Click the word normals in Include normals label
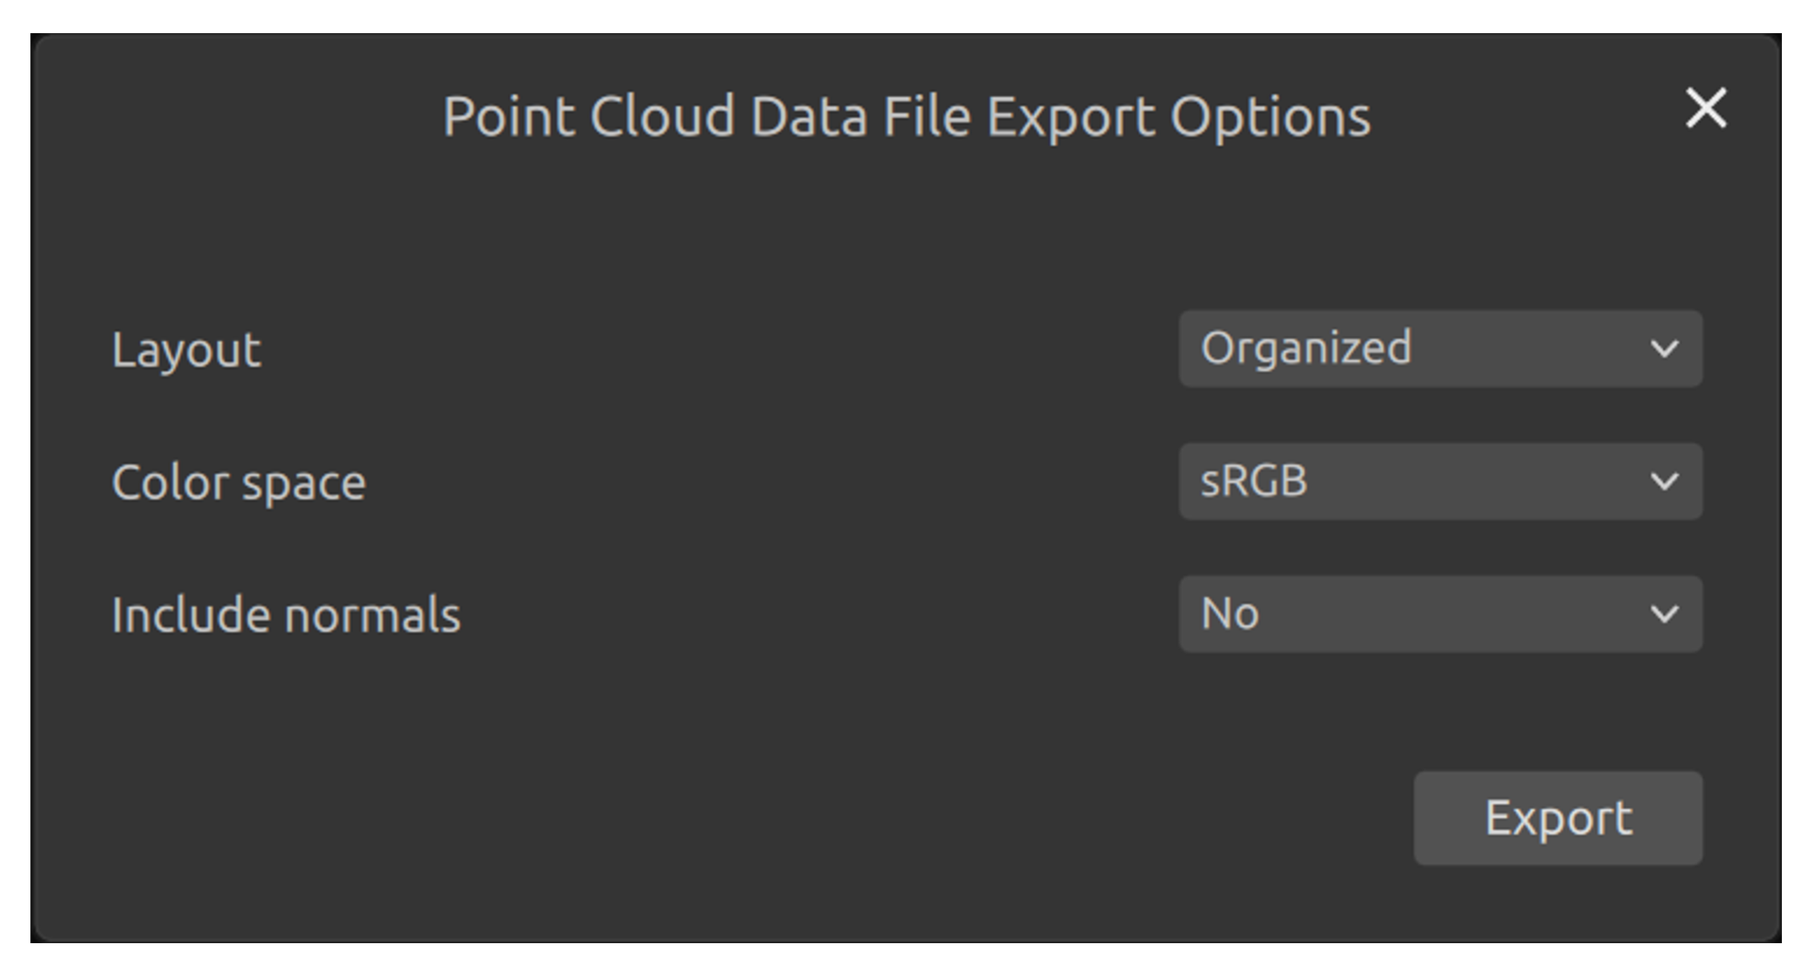The height and width of the screenshot is (977, 1813). pos(372,615)
